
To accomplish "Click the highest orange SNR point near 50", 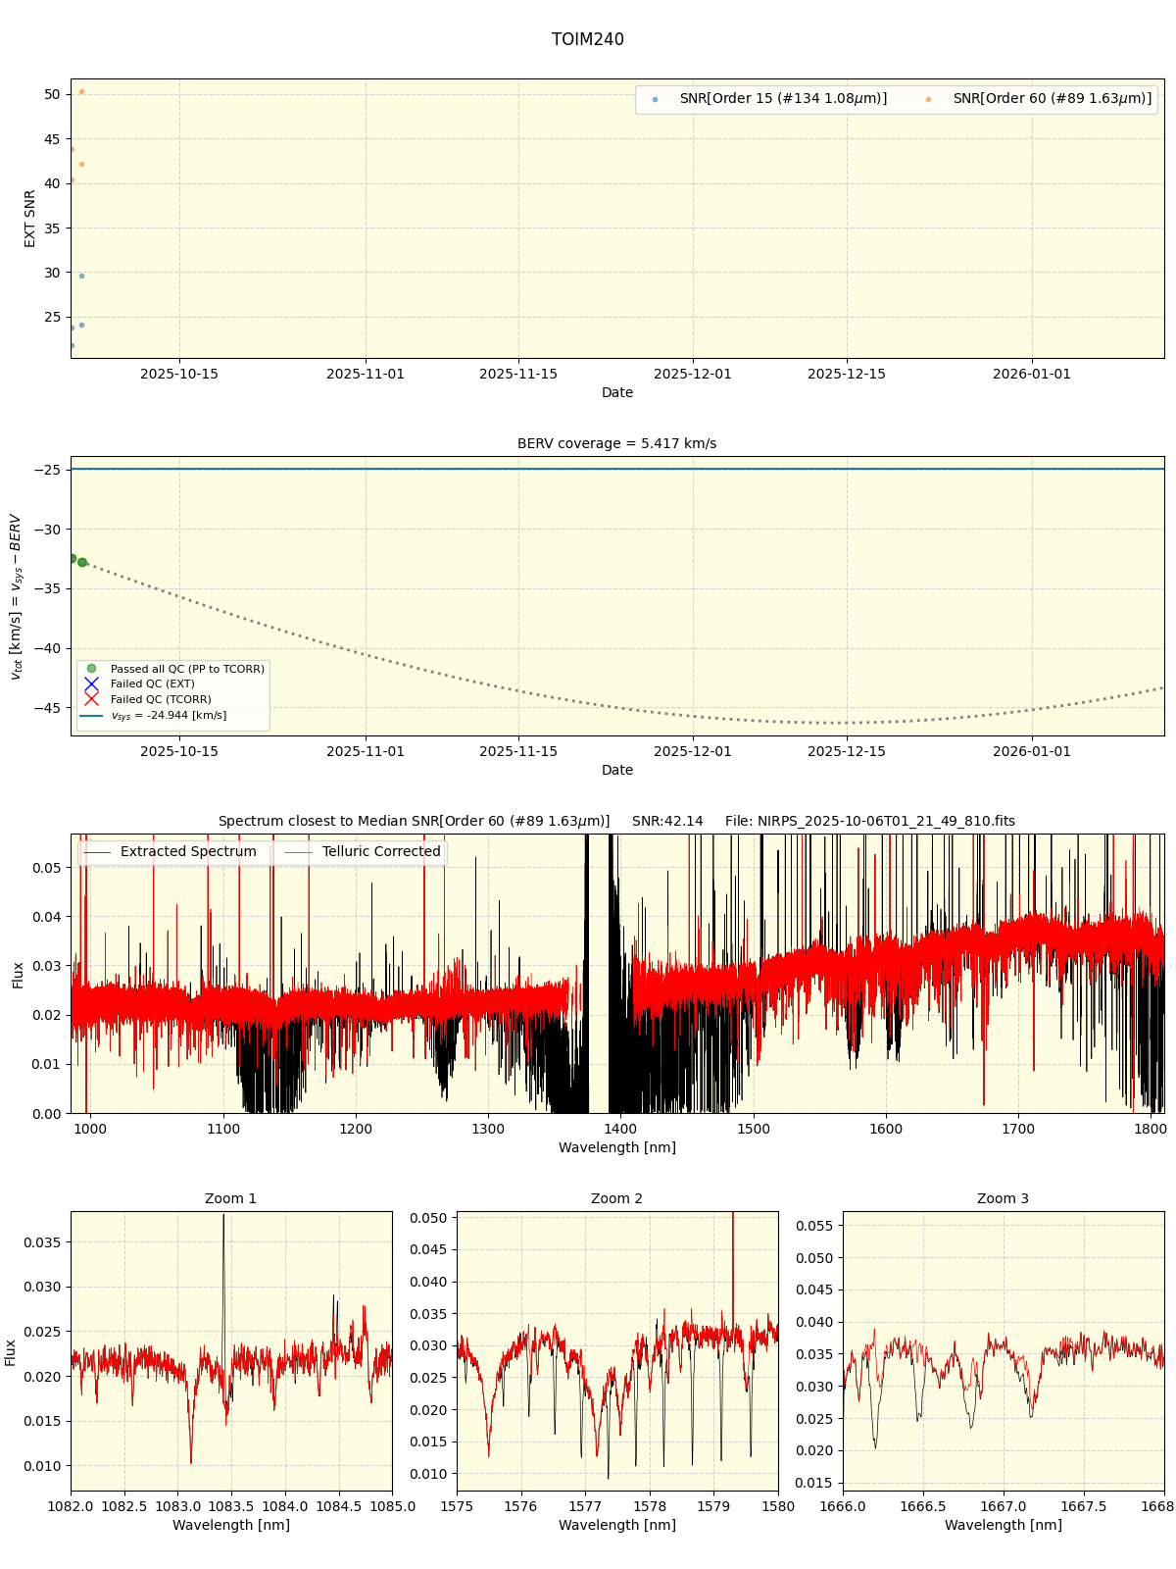I will (x=81, y=92).
